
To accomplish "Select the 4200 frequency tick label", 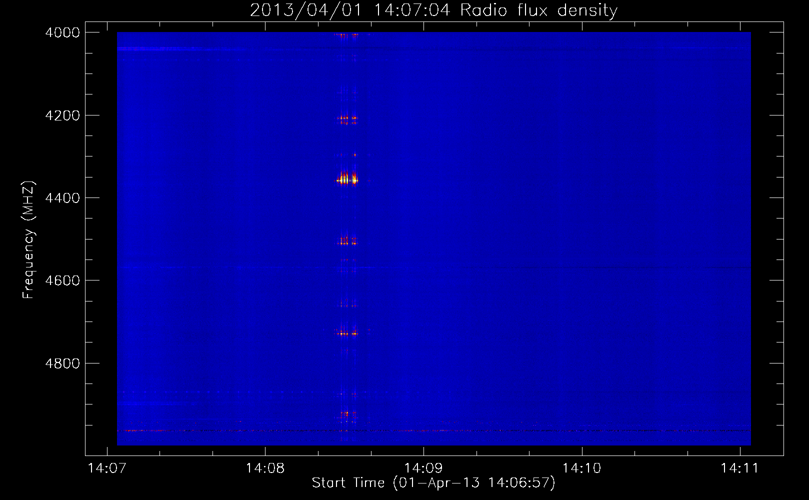I will 62,115.
